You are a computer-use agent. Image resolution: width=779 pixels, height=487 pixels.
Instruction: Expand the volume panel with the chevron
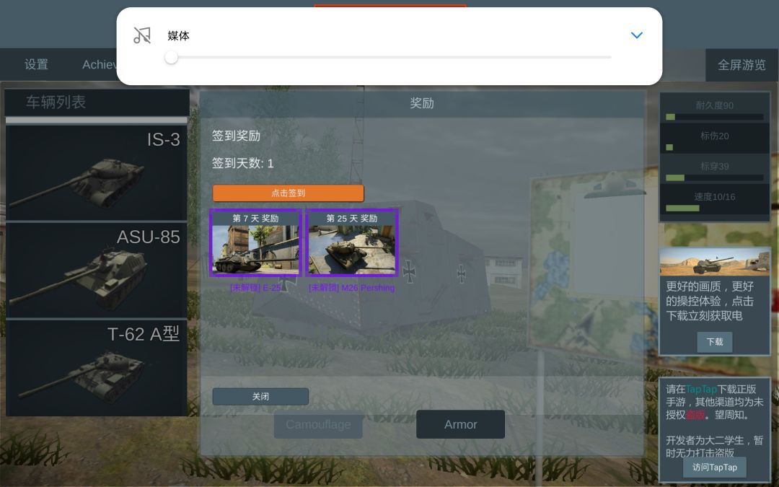(x=636, y=35)
